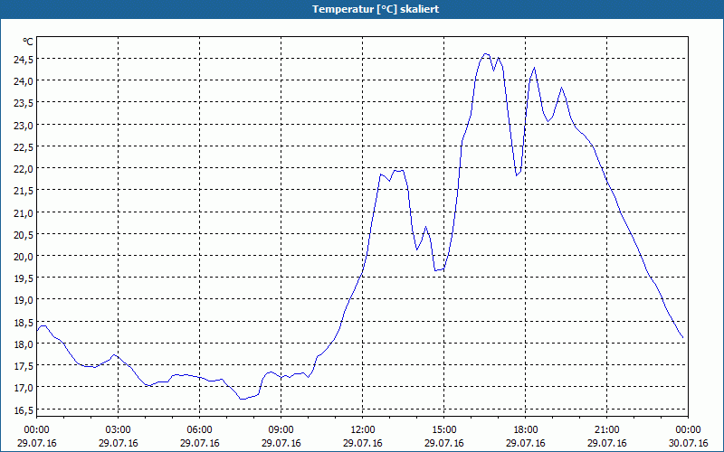Click the chart title 'Temperatur [°C] skaliert'
This screenshot has width=724, height=452.
tap(362, 9)
